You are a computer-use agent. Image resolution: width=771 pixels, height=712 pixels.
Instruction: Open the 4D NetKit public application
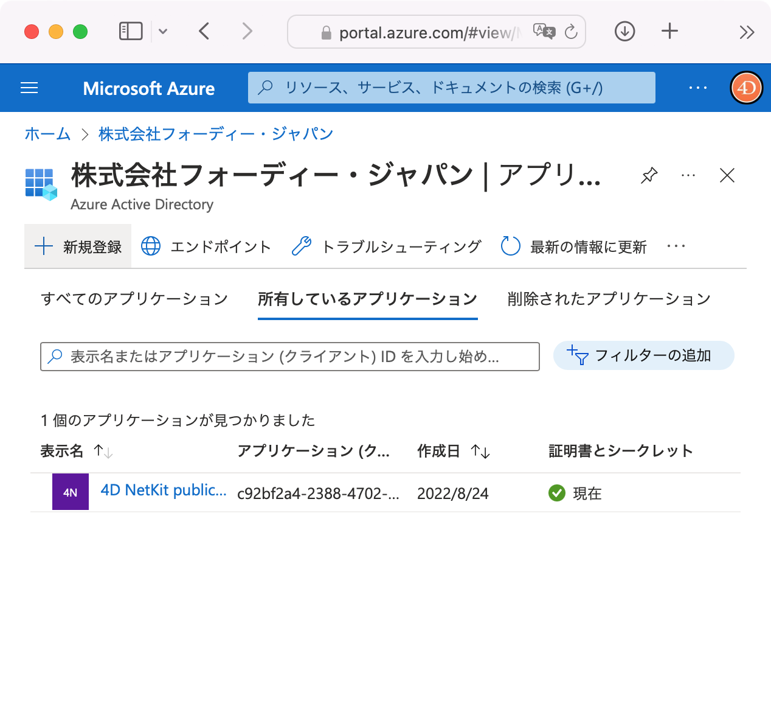coord(163,490)
